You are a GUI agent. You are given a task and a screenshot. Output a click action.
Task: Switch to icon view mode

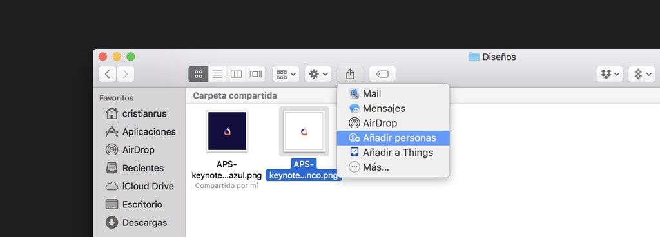click(199, 74)
